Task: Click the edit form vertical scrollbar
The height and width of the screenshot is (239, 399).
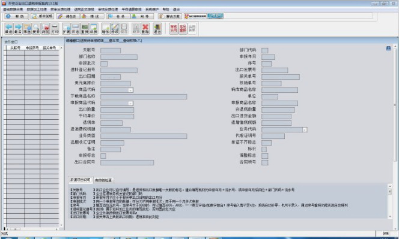Action: point(395,104)
